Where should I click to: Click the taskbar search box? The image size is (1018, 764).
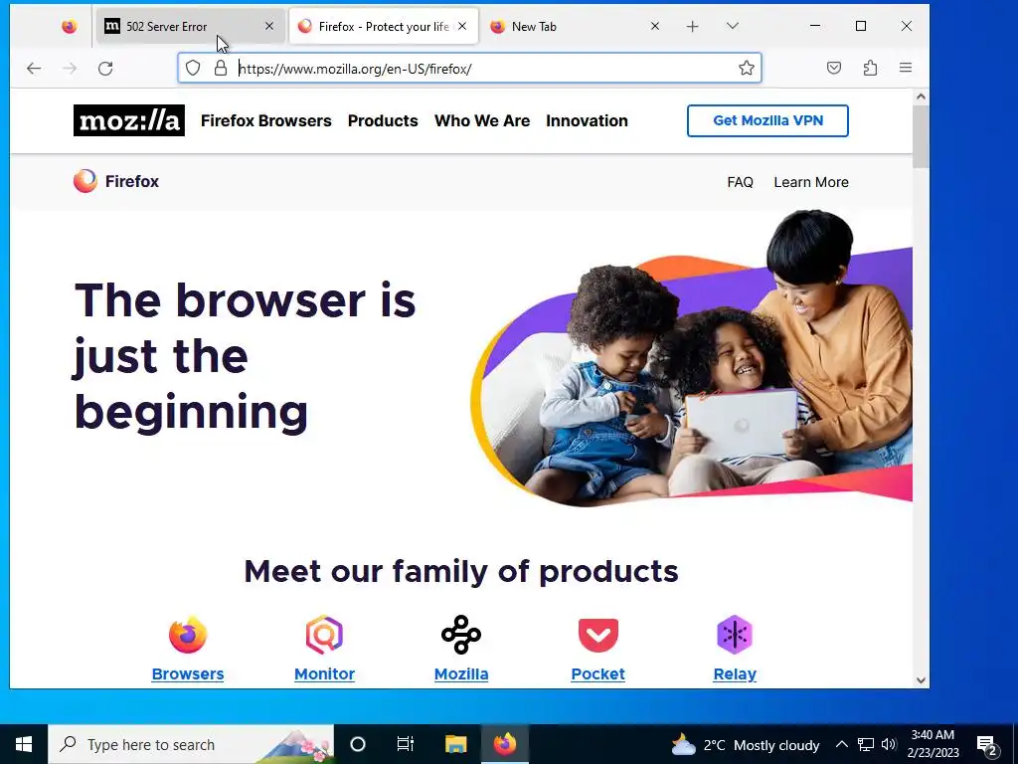click(x=191, y=744)
